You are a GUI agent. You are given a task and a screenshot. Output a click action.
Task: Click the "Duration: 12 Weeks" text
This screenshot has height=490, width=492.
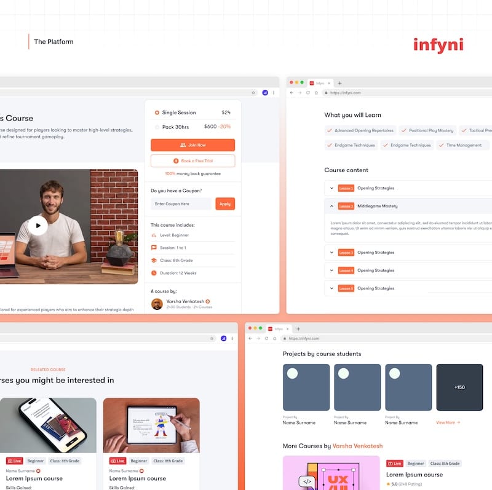178,273
